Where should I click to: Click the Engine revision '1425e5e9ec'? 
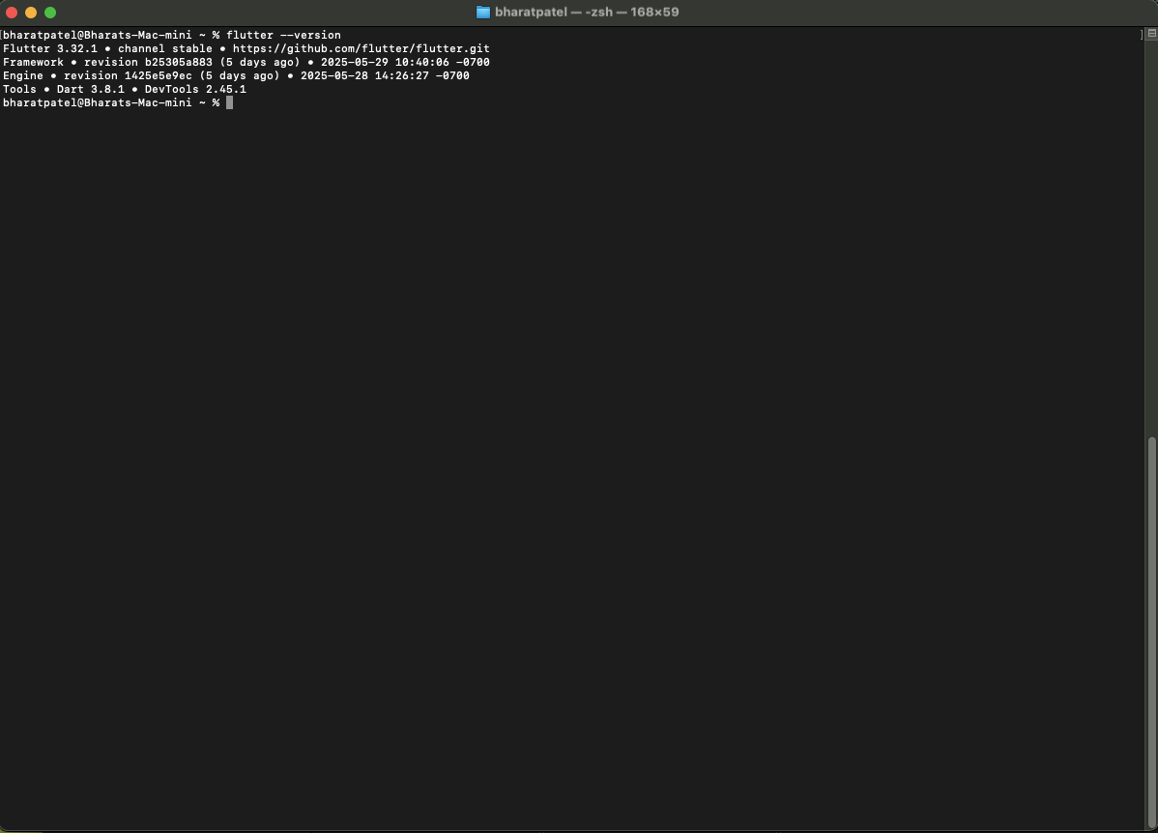click(159, 76)
